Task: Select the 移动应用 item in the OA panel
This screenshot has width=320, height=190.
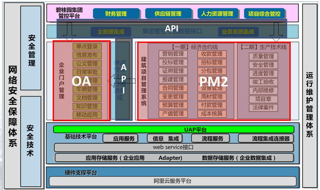Action: click(87, 115)
